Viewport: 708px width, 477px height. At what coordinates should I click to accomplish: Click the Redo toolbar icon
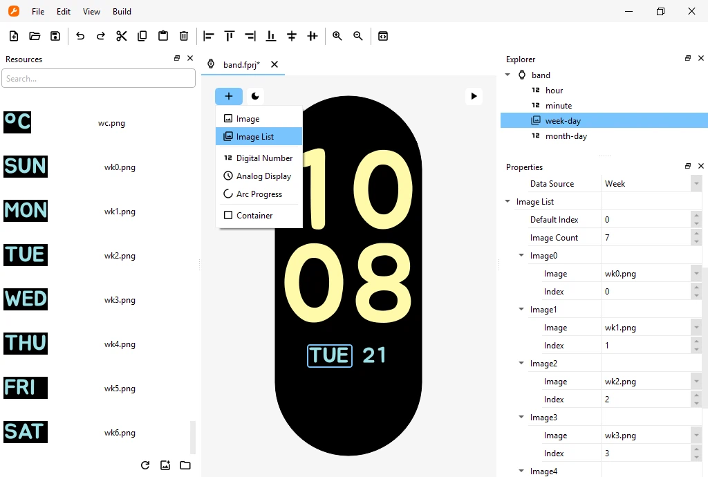tap(101, 36)
